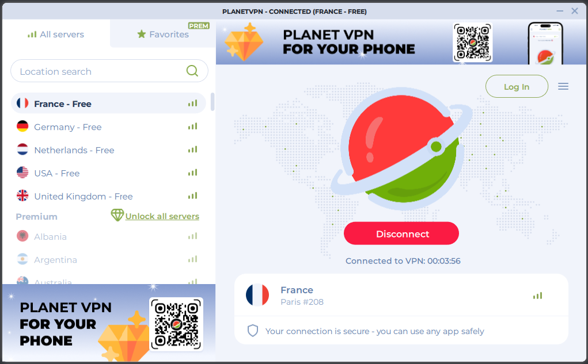Select the Albania premium server

pyautogui.click(x=108, y=236)
